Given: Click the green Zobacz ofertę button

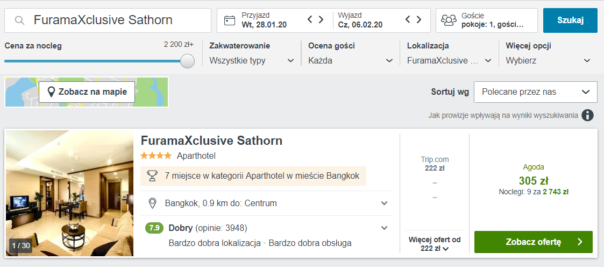Looking at the screenshot, I should pos(533,242).
